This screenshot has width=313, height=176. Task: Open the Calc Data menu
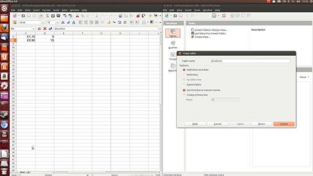65,10
